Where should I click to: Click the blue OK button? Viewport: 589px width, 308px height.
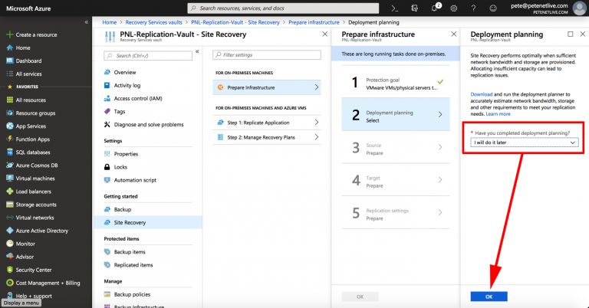point(489,297)
